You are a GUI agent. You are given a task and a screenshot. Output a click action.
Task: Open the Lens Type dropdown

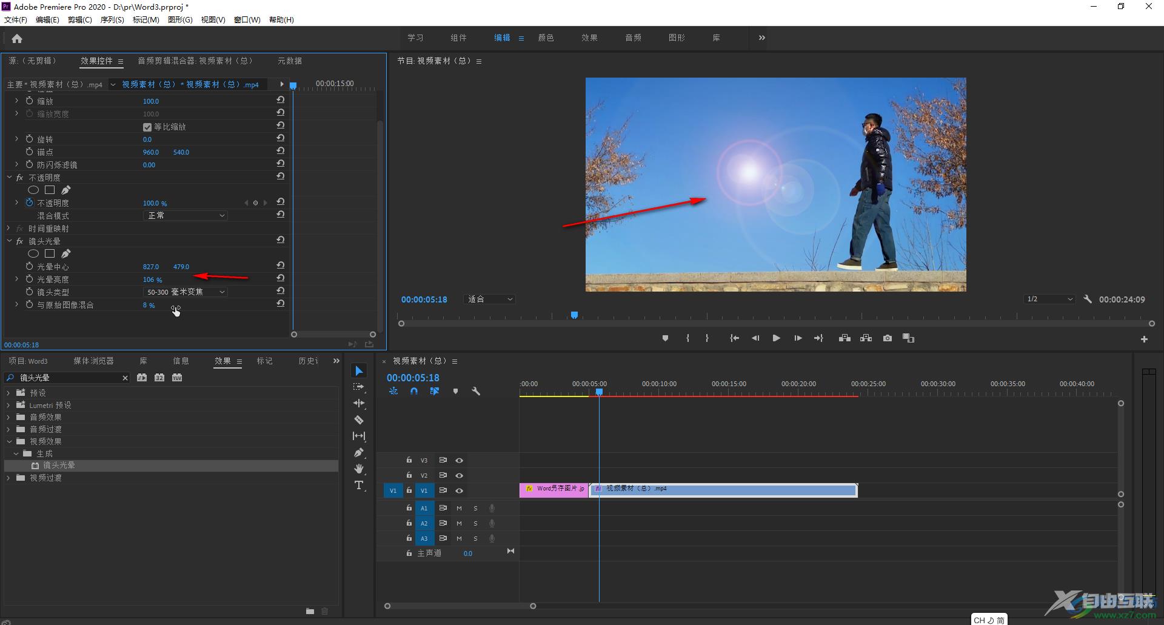coord(186,292)
